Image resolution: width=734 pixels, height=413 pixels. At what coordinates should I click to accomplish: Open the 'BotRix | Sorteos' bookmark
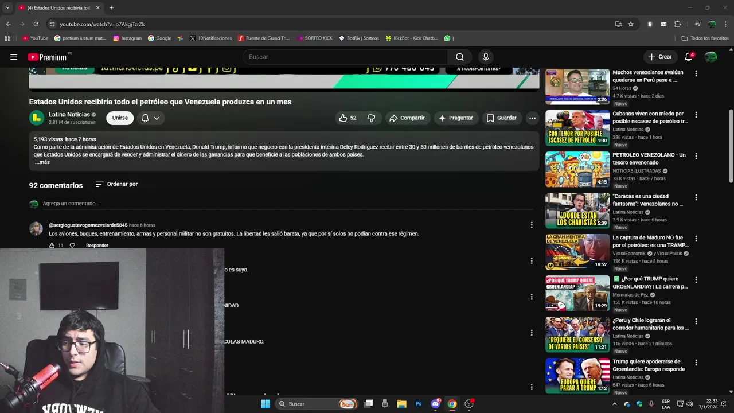point(359,38)
